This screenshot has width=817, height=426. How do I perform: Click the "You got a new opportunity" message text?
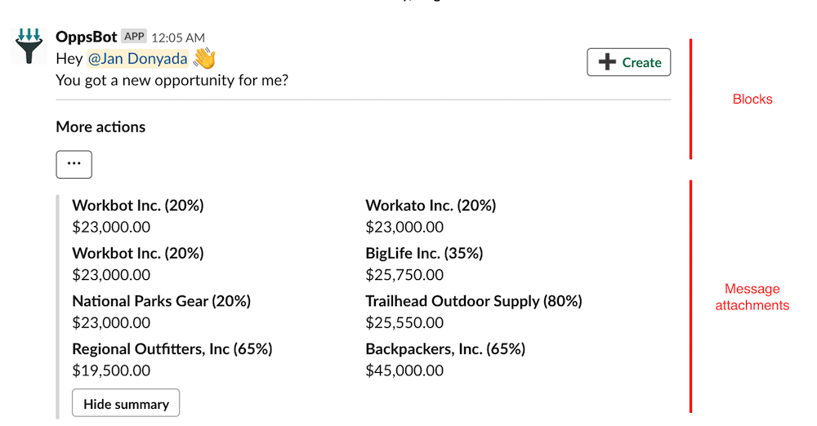click(x=172, y=80)
